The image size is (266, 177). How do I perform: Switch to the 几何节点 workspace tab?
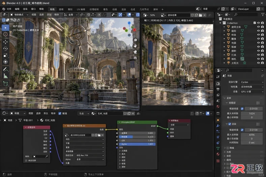144,9
